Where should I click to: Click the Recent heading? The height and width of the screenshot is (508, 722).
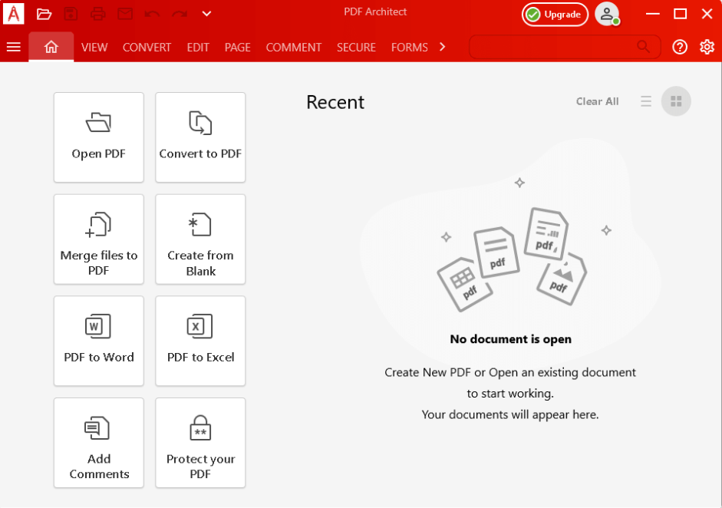click(335, 102)
